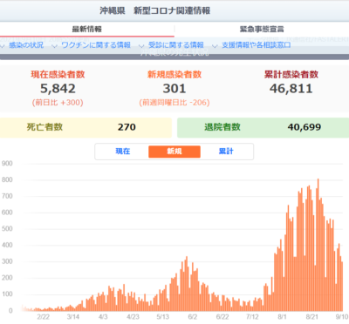Click the 7/12 x-axis date label

point(252,317)
